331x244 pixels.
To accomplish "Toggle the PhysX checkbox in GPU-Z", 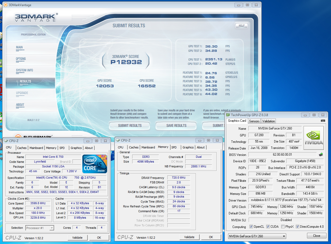I will 283,227.
